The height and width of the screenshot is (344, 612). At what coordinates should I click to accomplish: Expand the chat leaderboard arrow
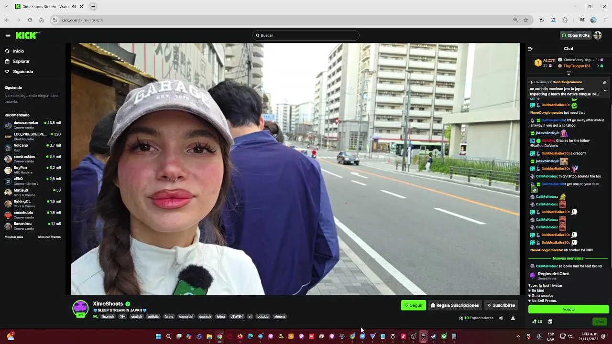[x=568, y=73]
